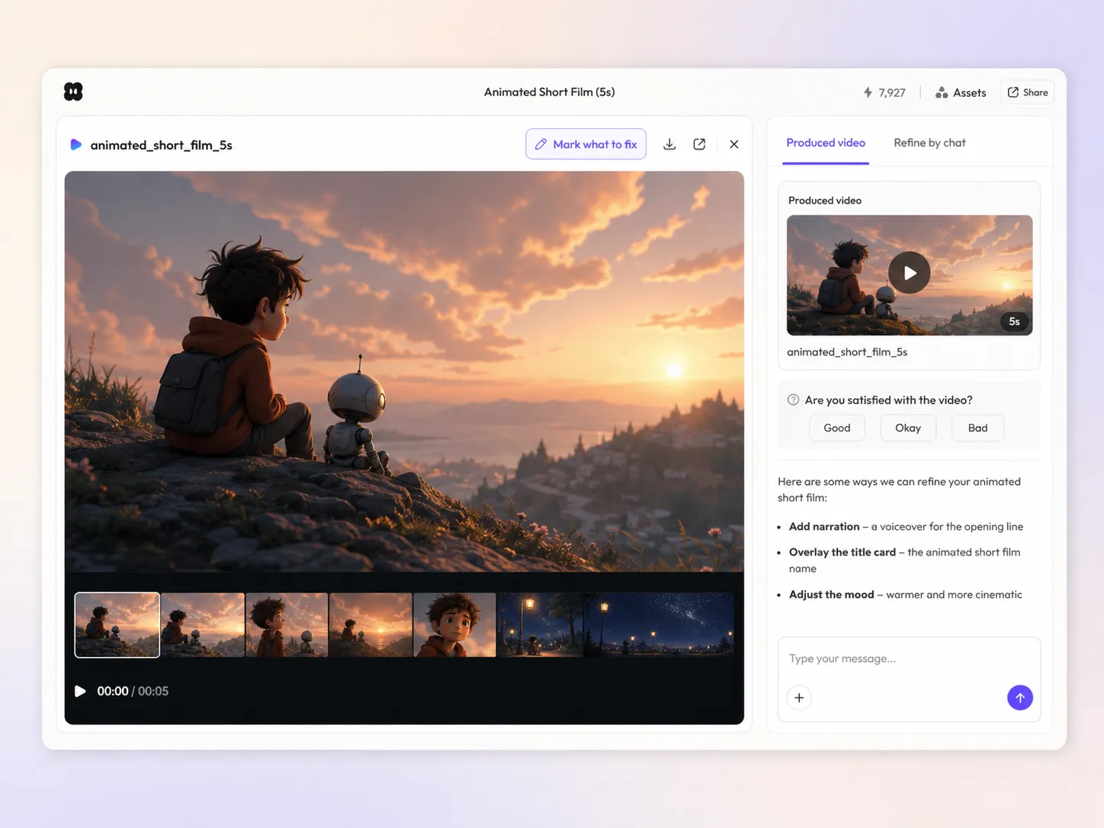Open the Assets panel

(961, 92)
